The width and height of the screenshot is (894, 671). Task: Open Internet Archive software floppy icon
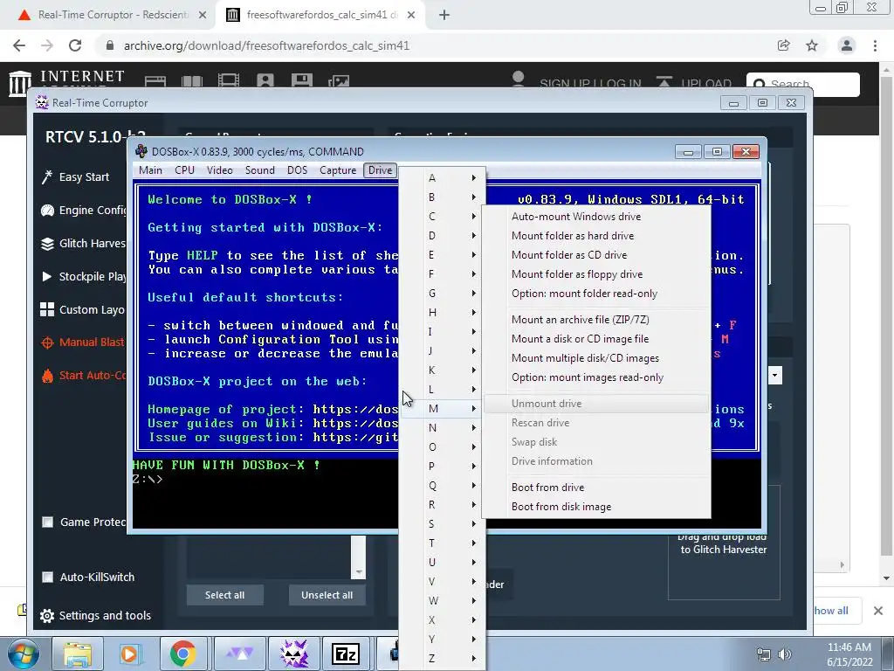(x=301, y=81)
